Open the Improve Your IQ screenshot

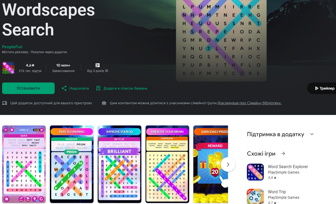[120, 164]
